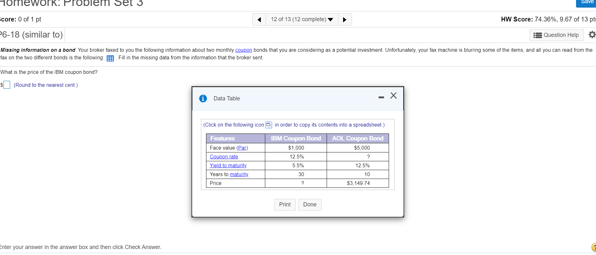Image resolution: width=596 pixels, height=255 pixels.
Task: Minimize the Data Table dialog
Action: pyautogui.click(x=381, y=97)
